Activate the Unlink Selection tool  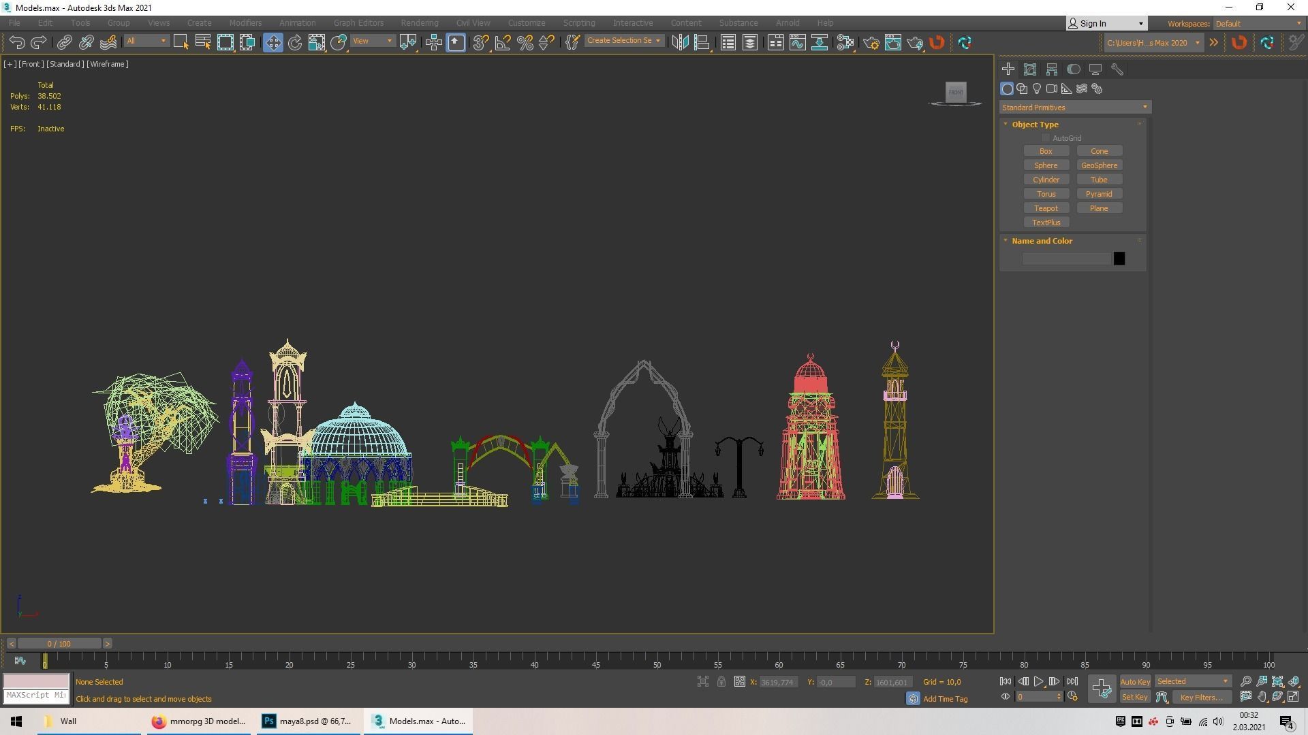coord(86,43)
